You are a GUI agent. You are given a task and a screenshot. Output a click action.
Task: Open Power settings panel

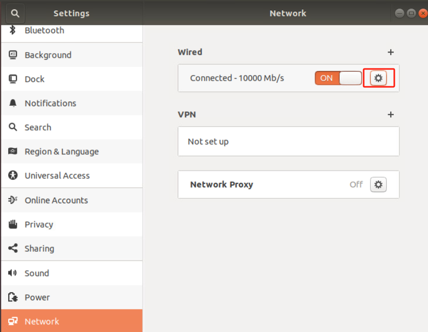tap(72, 297)
